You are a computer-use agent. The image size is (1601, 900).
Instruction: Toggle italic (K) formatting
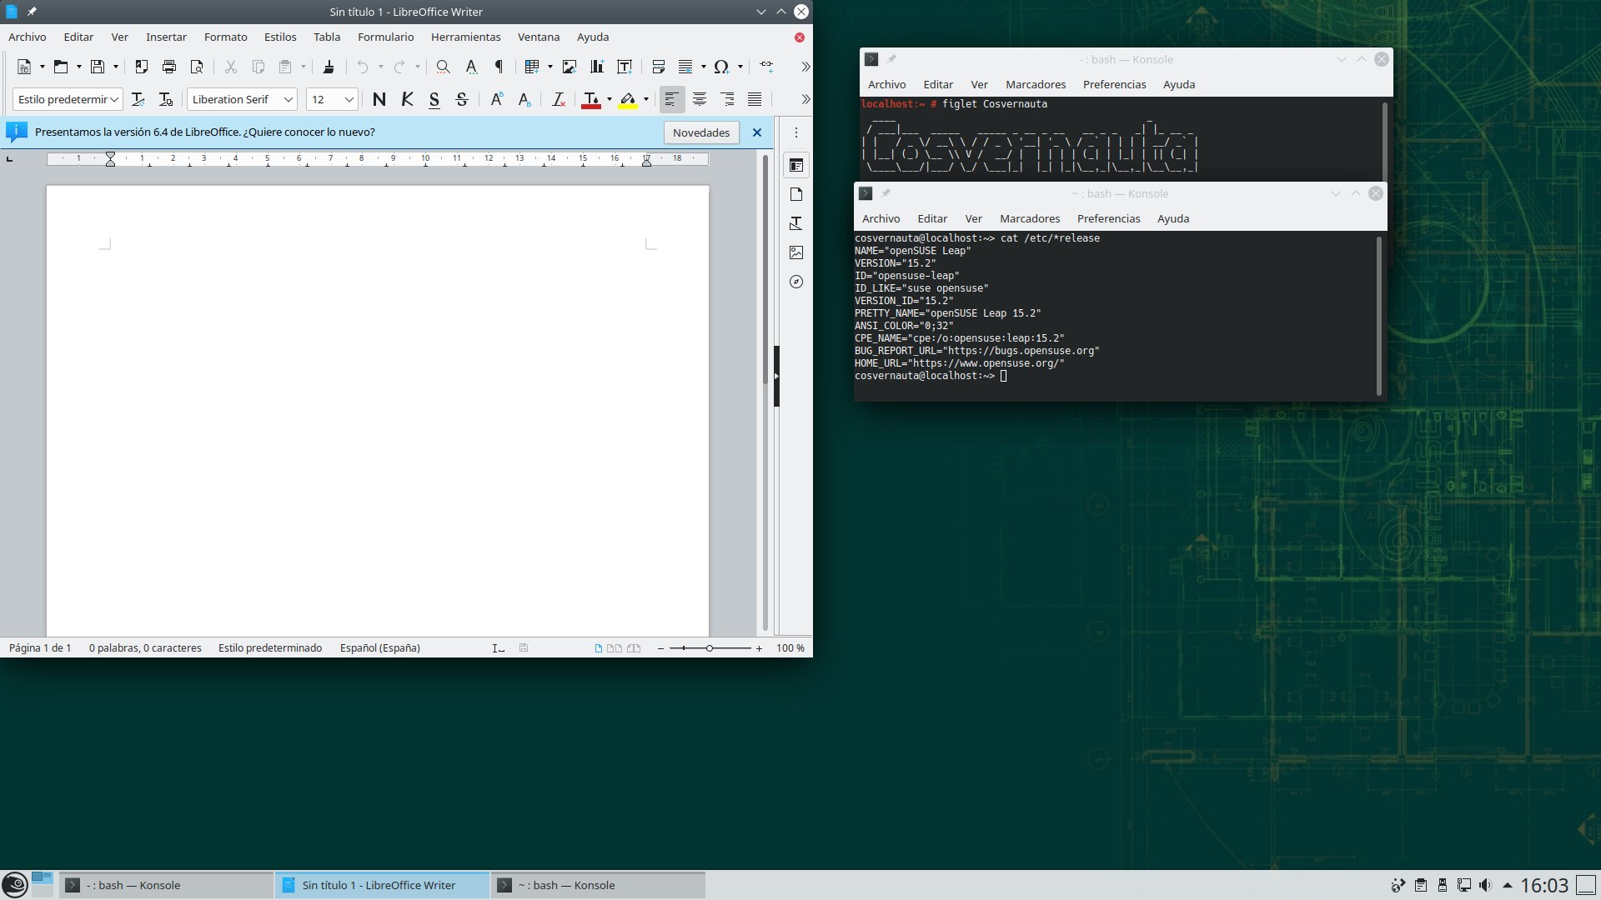click(x=407, y=99)
